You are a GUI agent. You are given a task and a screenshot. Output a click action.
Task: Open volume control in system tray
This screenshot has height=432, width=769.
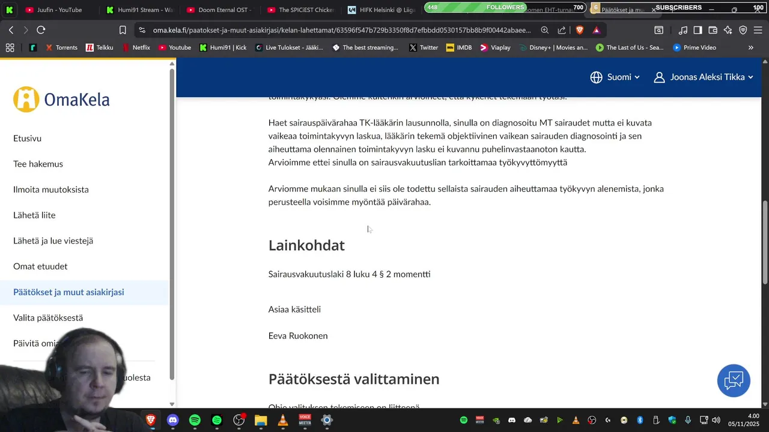point(716,420)
